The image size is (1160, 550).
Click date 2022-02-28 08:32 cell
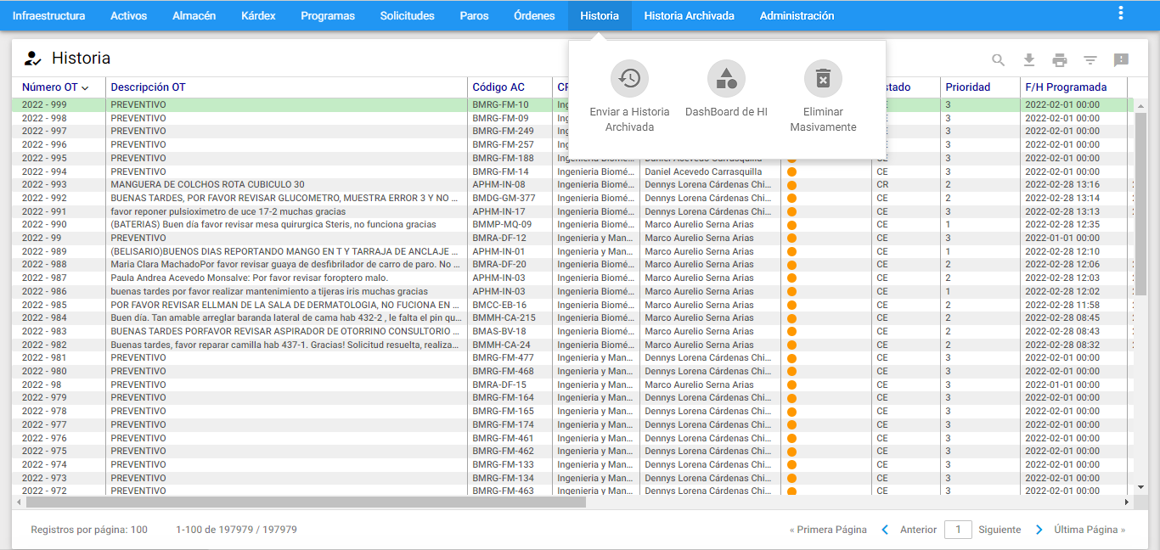(x=1062, y=345)
